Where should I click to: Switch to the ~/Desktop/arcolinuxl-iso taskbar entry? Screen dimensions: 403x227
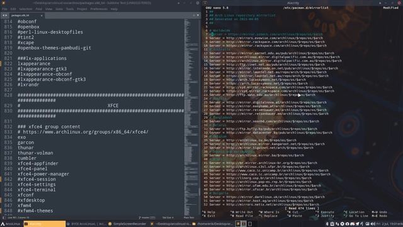click(x=171, y=224)
